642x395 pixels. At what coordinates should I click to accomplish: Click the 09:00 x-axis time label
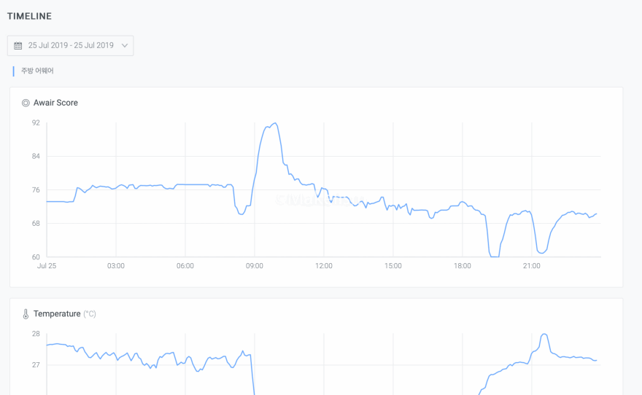255,266
